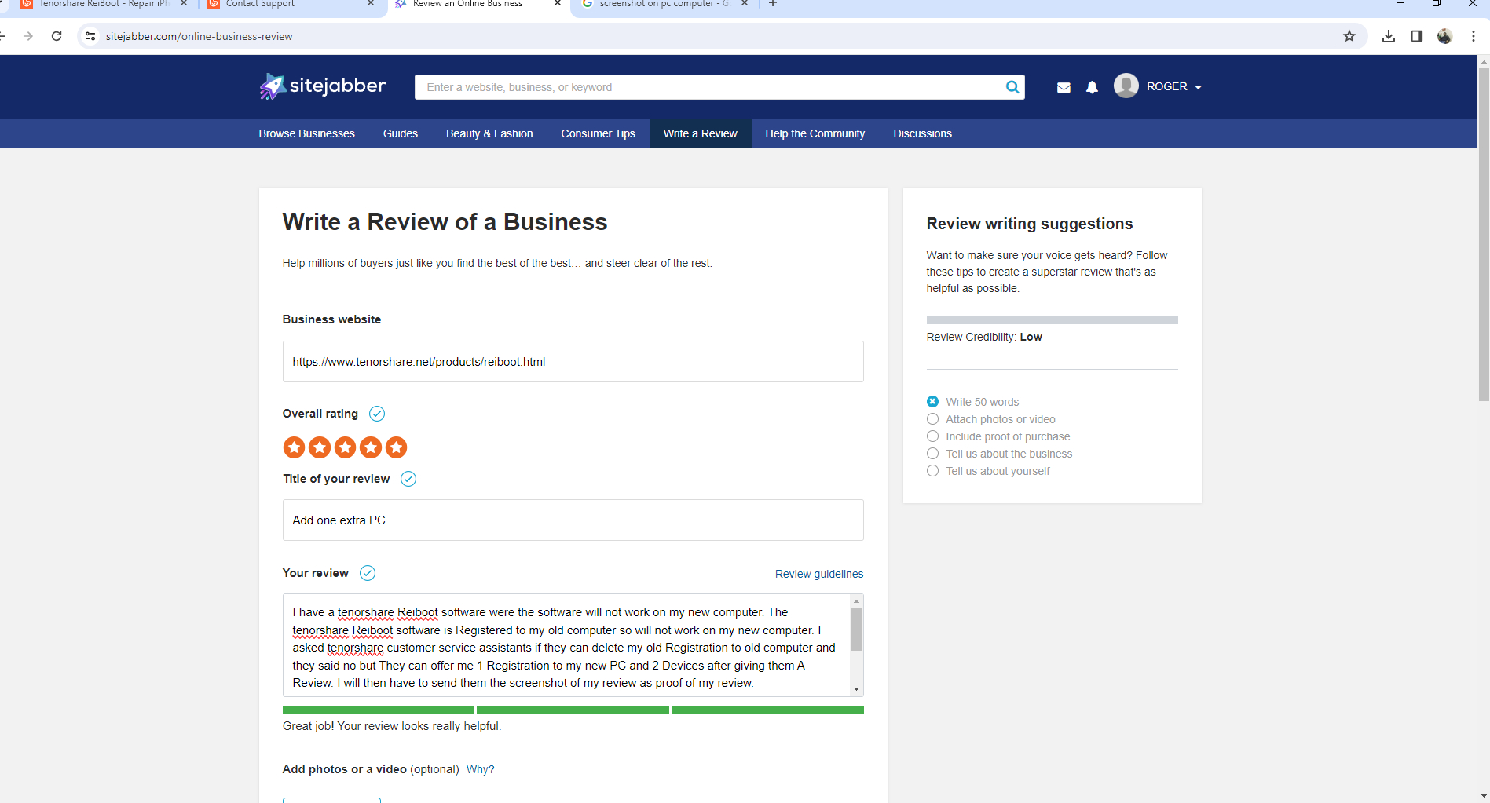
Task: Click the Why? link beside Add photos
Action: pos(480,769)
